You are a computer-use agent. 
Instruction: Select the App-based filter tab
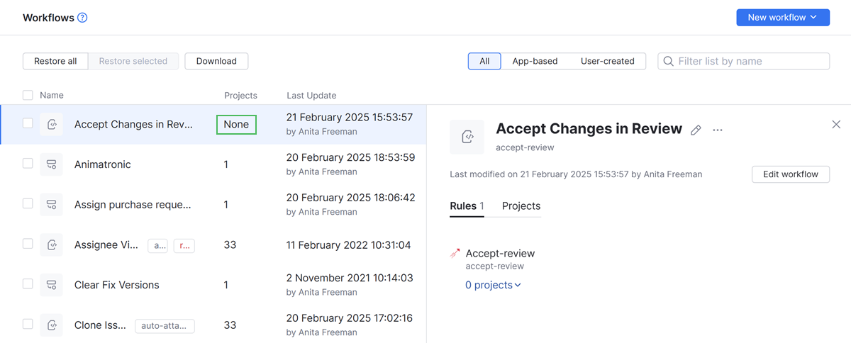(535, 62)
